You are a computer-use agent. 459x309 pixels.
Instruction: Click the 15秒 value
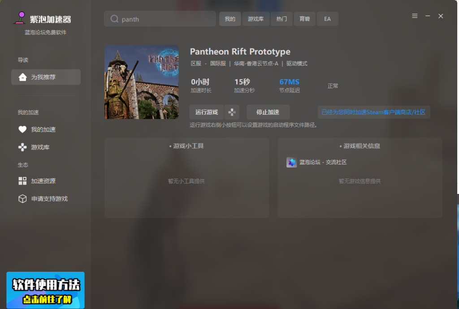click(242, 82)
